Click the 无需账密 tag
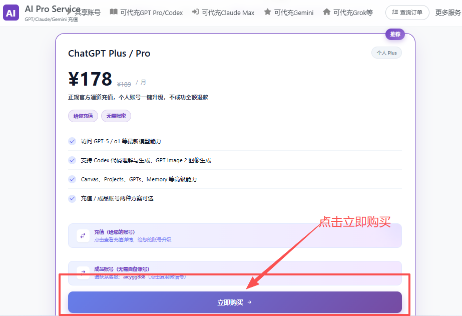 (116, 116)
